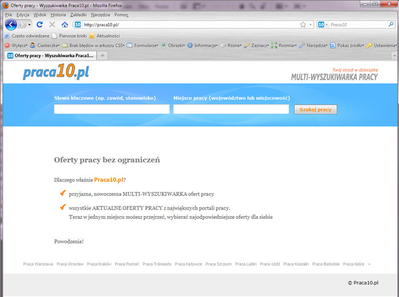Open a new tab with plus button

click(103, 55)
